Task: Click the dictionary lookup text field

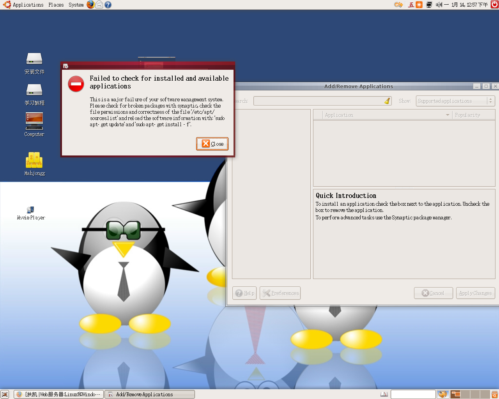Action: coord(413,394)
